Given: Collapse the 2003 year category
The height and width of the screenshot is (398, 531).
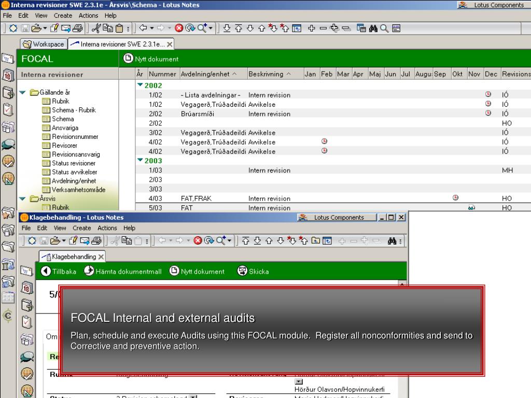Looking at the screenshot, I should point(140,160).
